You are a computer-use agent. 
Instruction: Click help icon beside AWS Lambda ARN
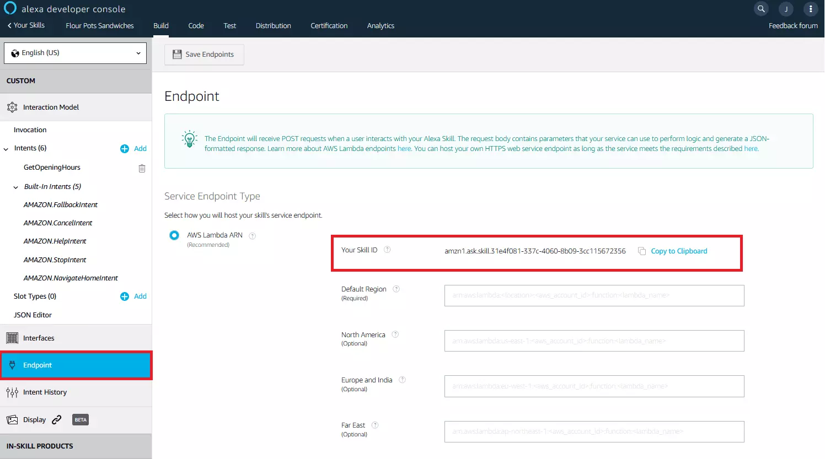point(253,236)
